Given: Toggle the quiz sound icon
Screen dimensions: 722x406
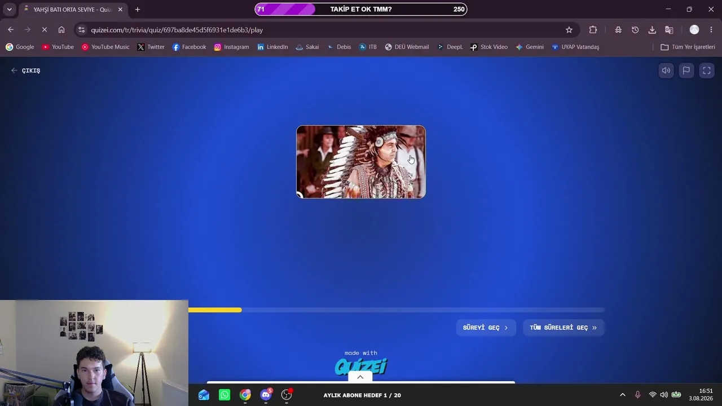Looking at the screenshot, I should point(666,70).
